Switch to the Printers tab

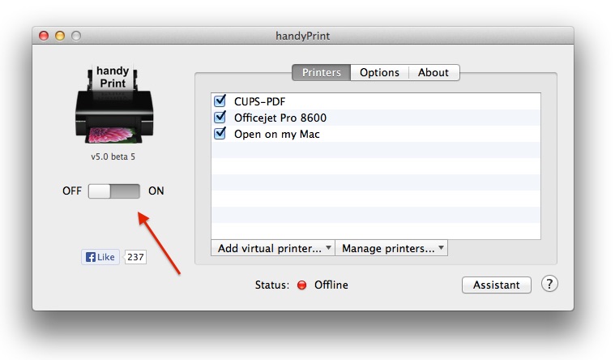click(321, 73)
